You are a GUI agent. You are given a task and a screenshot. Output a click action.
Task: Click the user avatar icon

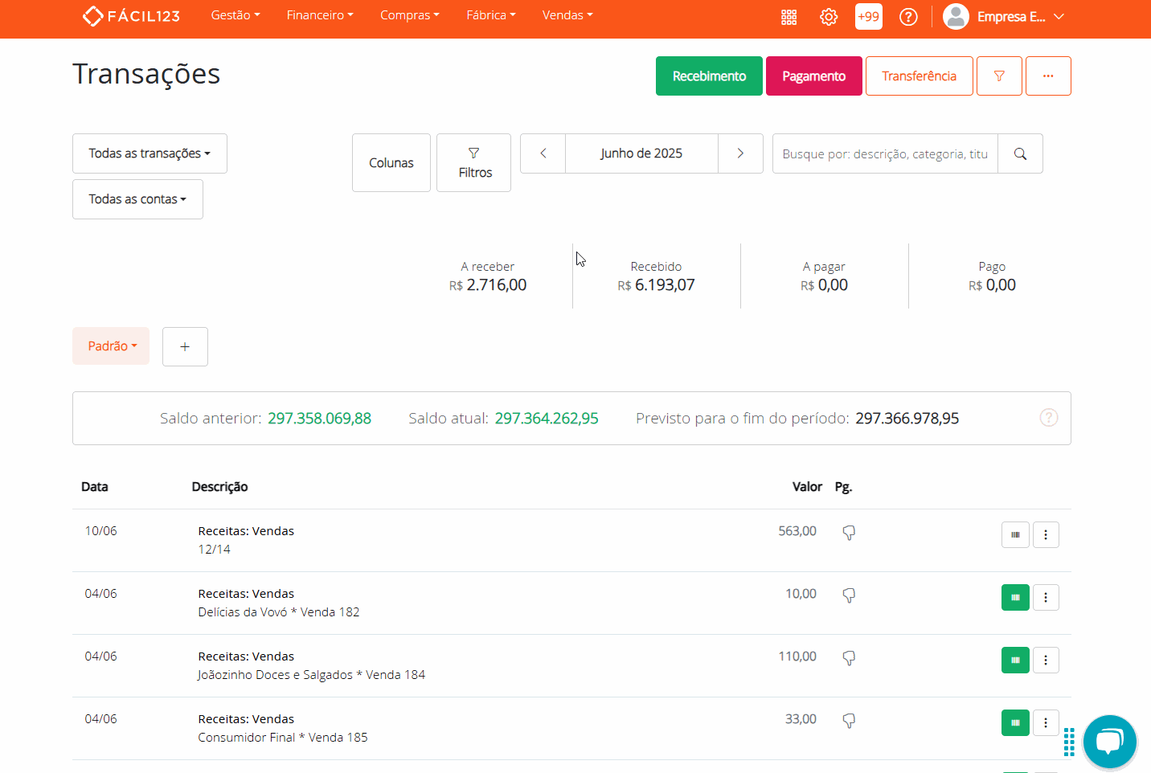pos(956,16)
